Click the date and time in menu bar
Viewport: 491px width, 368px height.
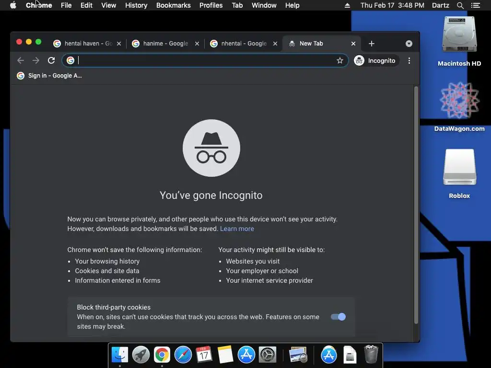pyautogui.click(x=392, y=5)
